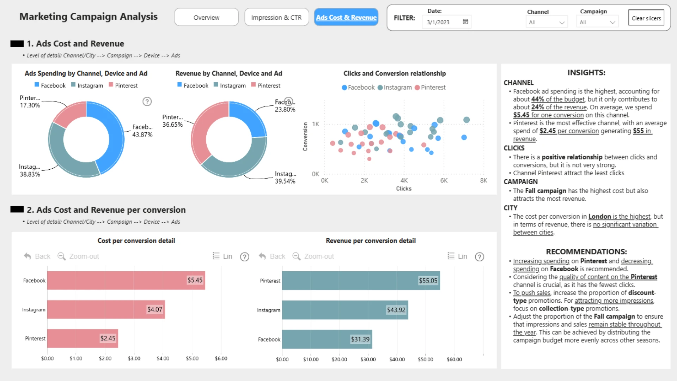The width and height of the screenshot is (677, 381).
Task: Click help icon in Cost per conversion chart
Action: pos(245,257)
